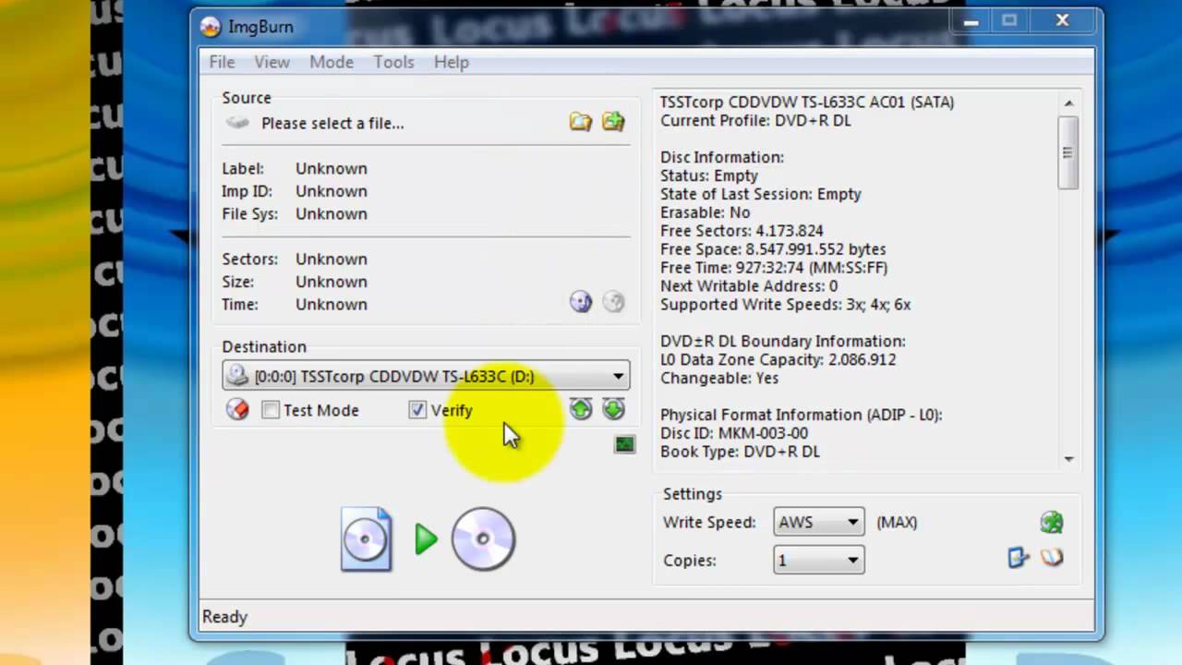Click the 'Please select a file...' text
The width and height of the screenshot is (1182, 665).
pos(332,123)
